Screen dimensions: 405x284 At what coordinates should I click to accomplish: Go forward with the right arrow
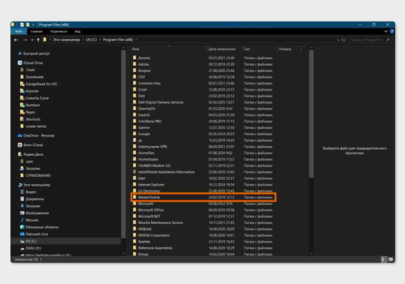coord(25,40)
